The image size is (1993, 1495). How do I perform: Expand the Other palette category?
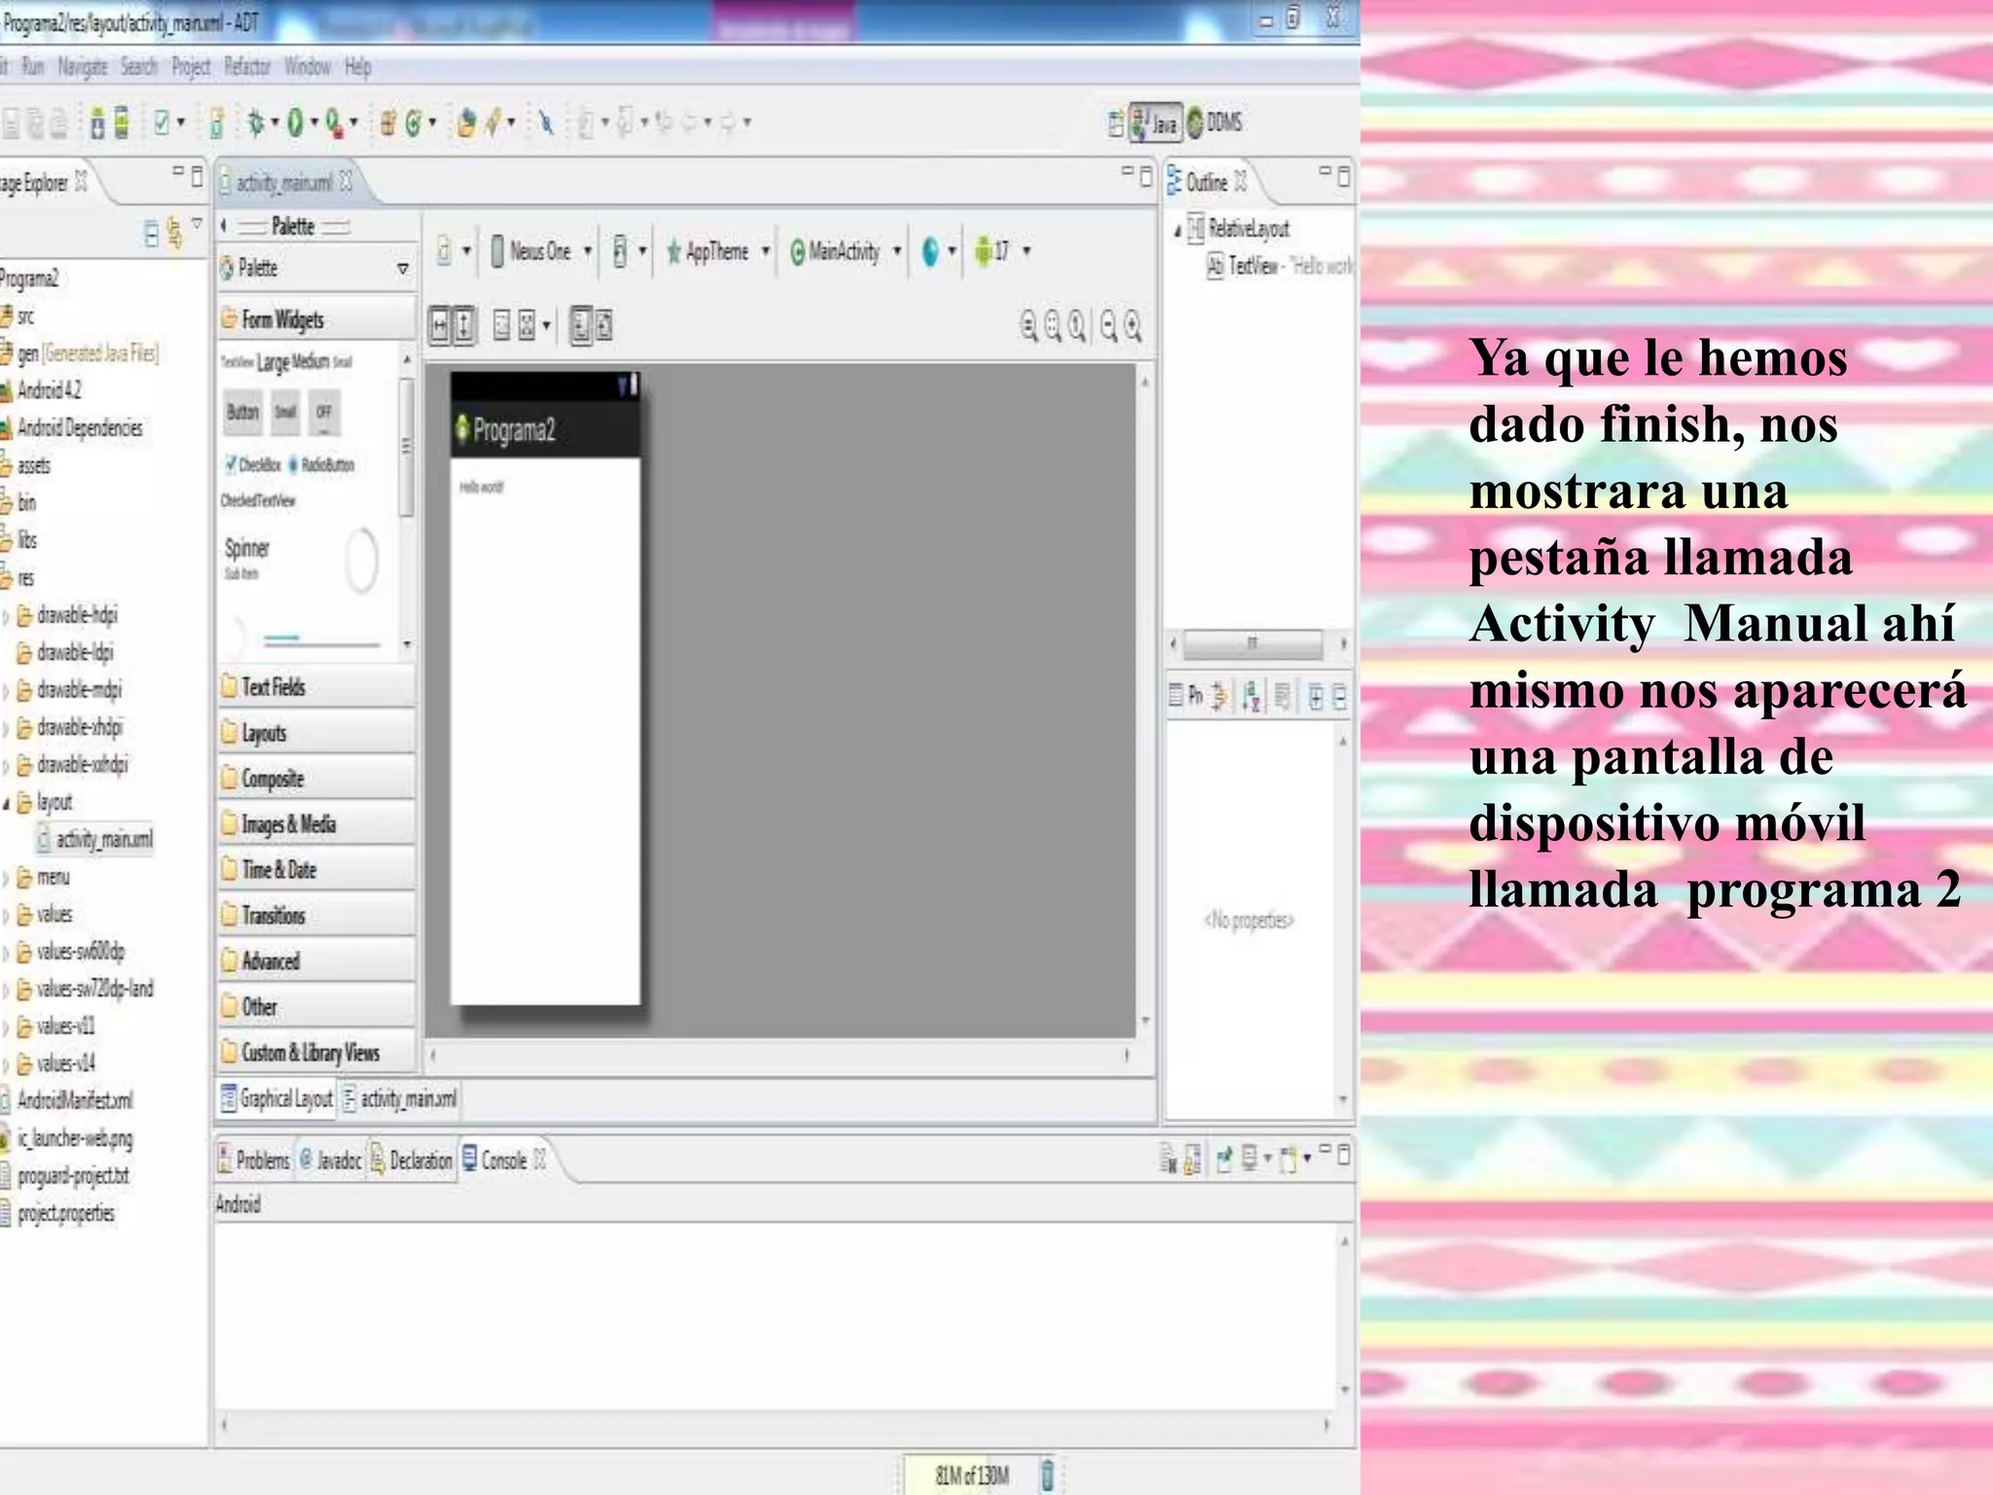coord(317,1007)
